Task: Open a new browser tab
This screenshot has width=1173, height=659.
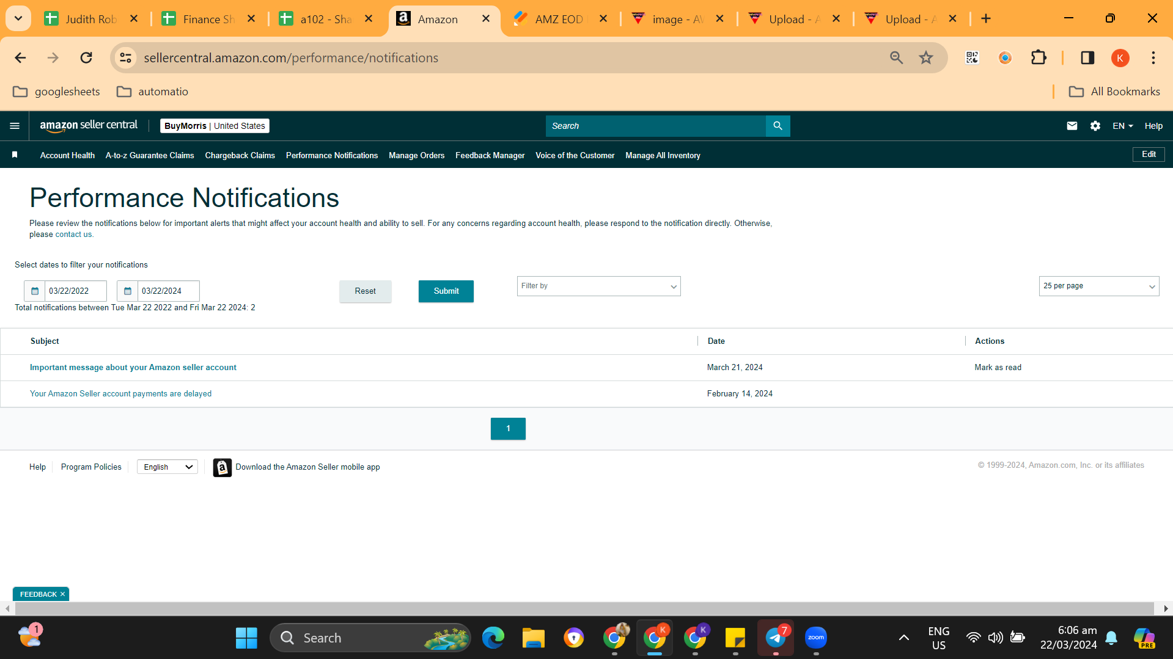Action: pos(986,19)
